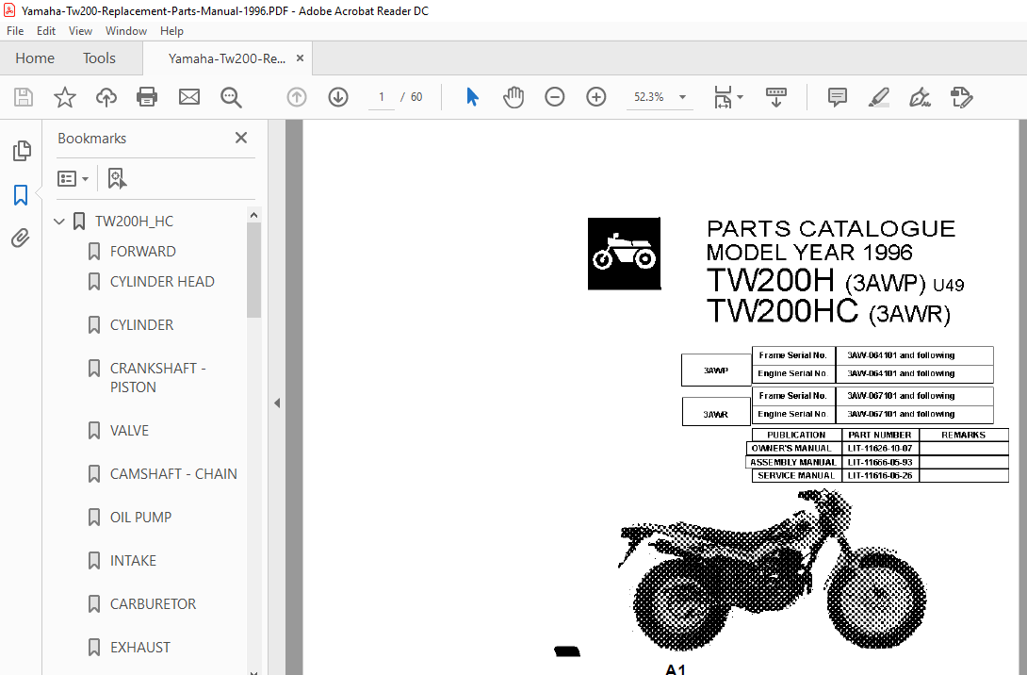Upload the file to the cloud
Viewport: 1027px width, 675px height.
106,97
